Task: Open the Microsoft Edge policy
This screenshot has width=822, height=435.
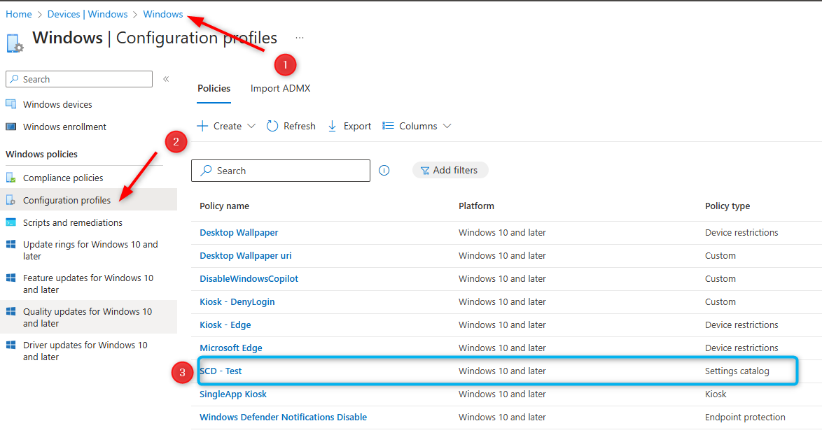Action: coord(231,348)
